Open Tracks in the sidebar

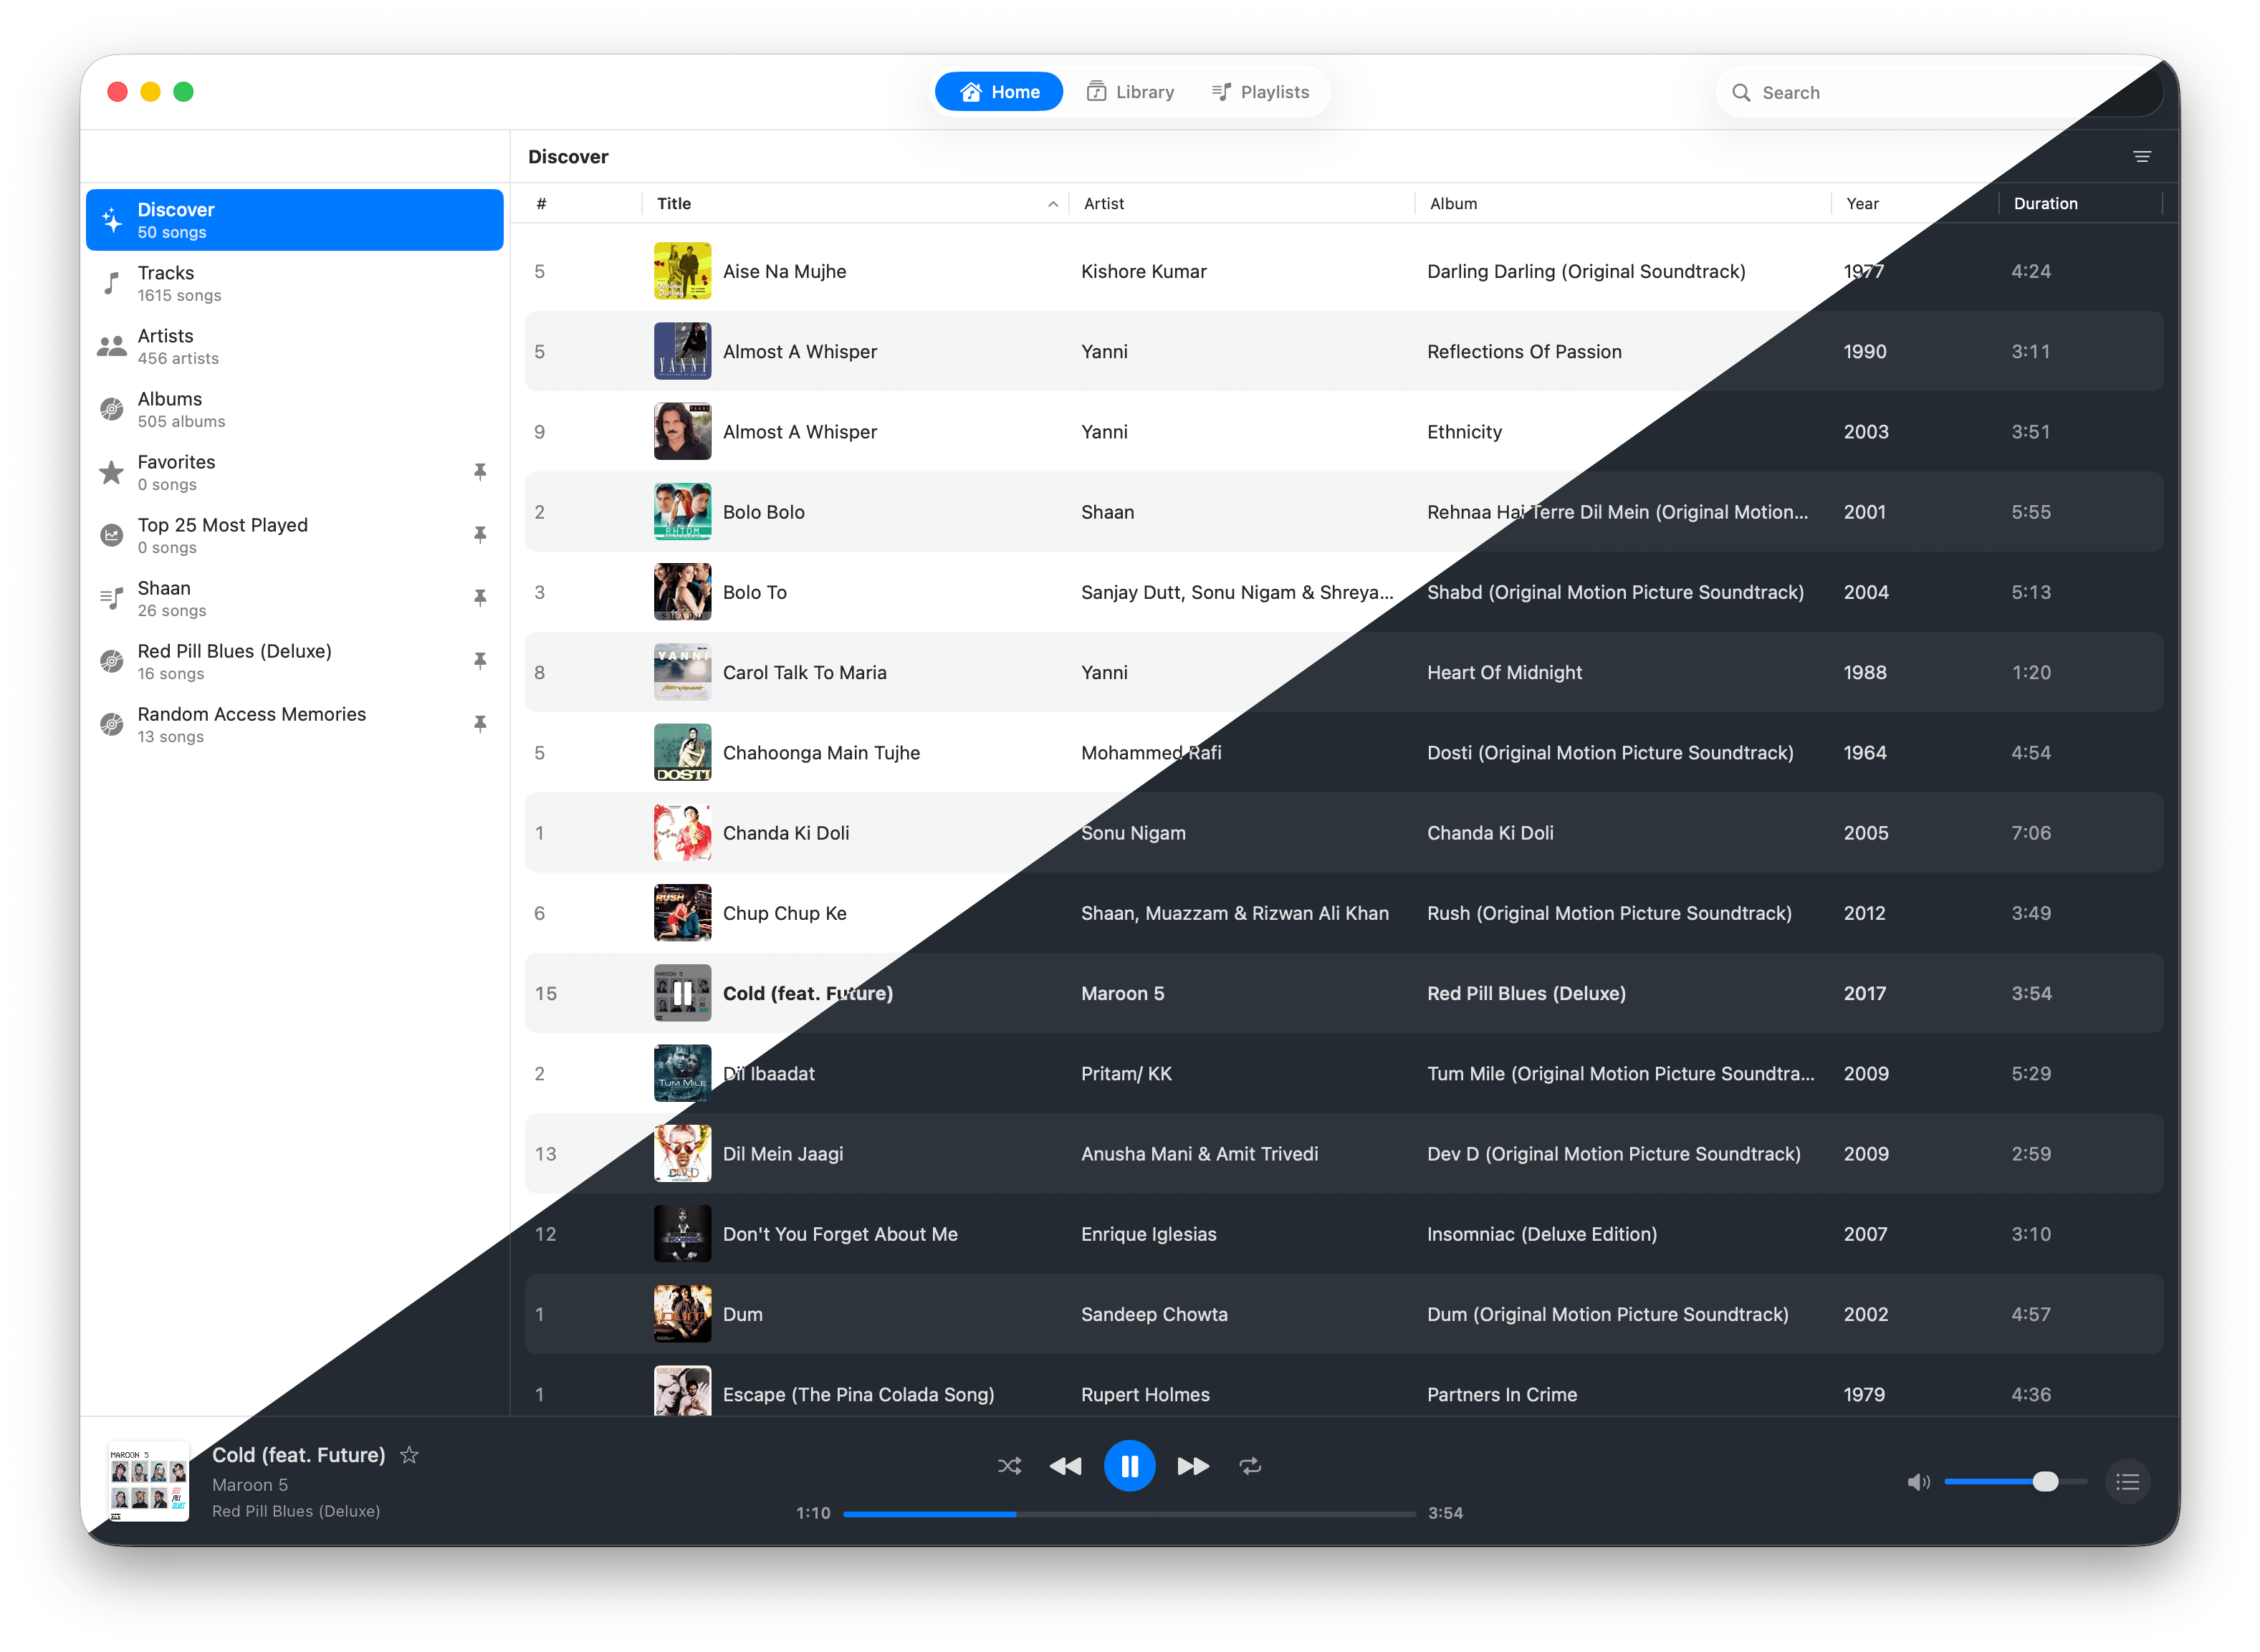tap(294, 283)
